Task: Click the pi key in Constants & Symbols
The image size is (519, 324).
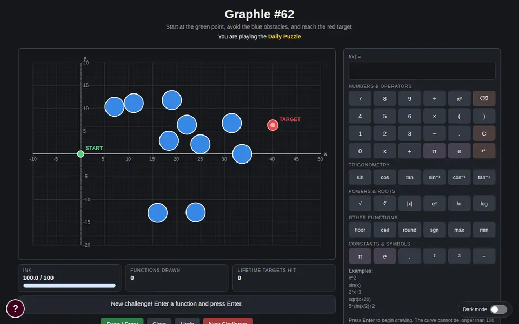Action: click(360, 256)
